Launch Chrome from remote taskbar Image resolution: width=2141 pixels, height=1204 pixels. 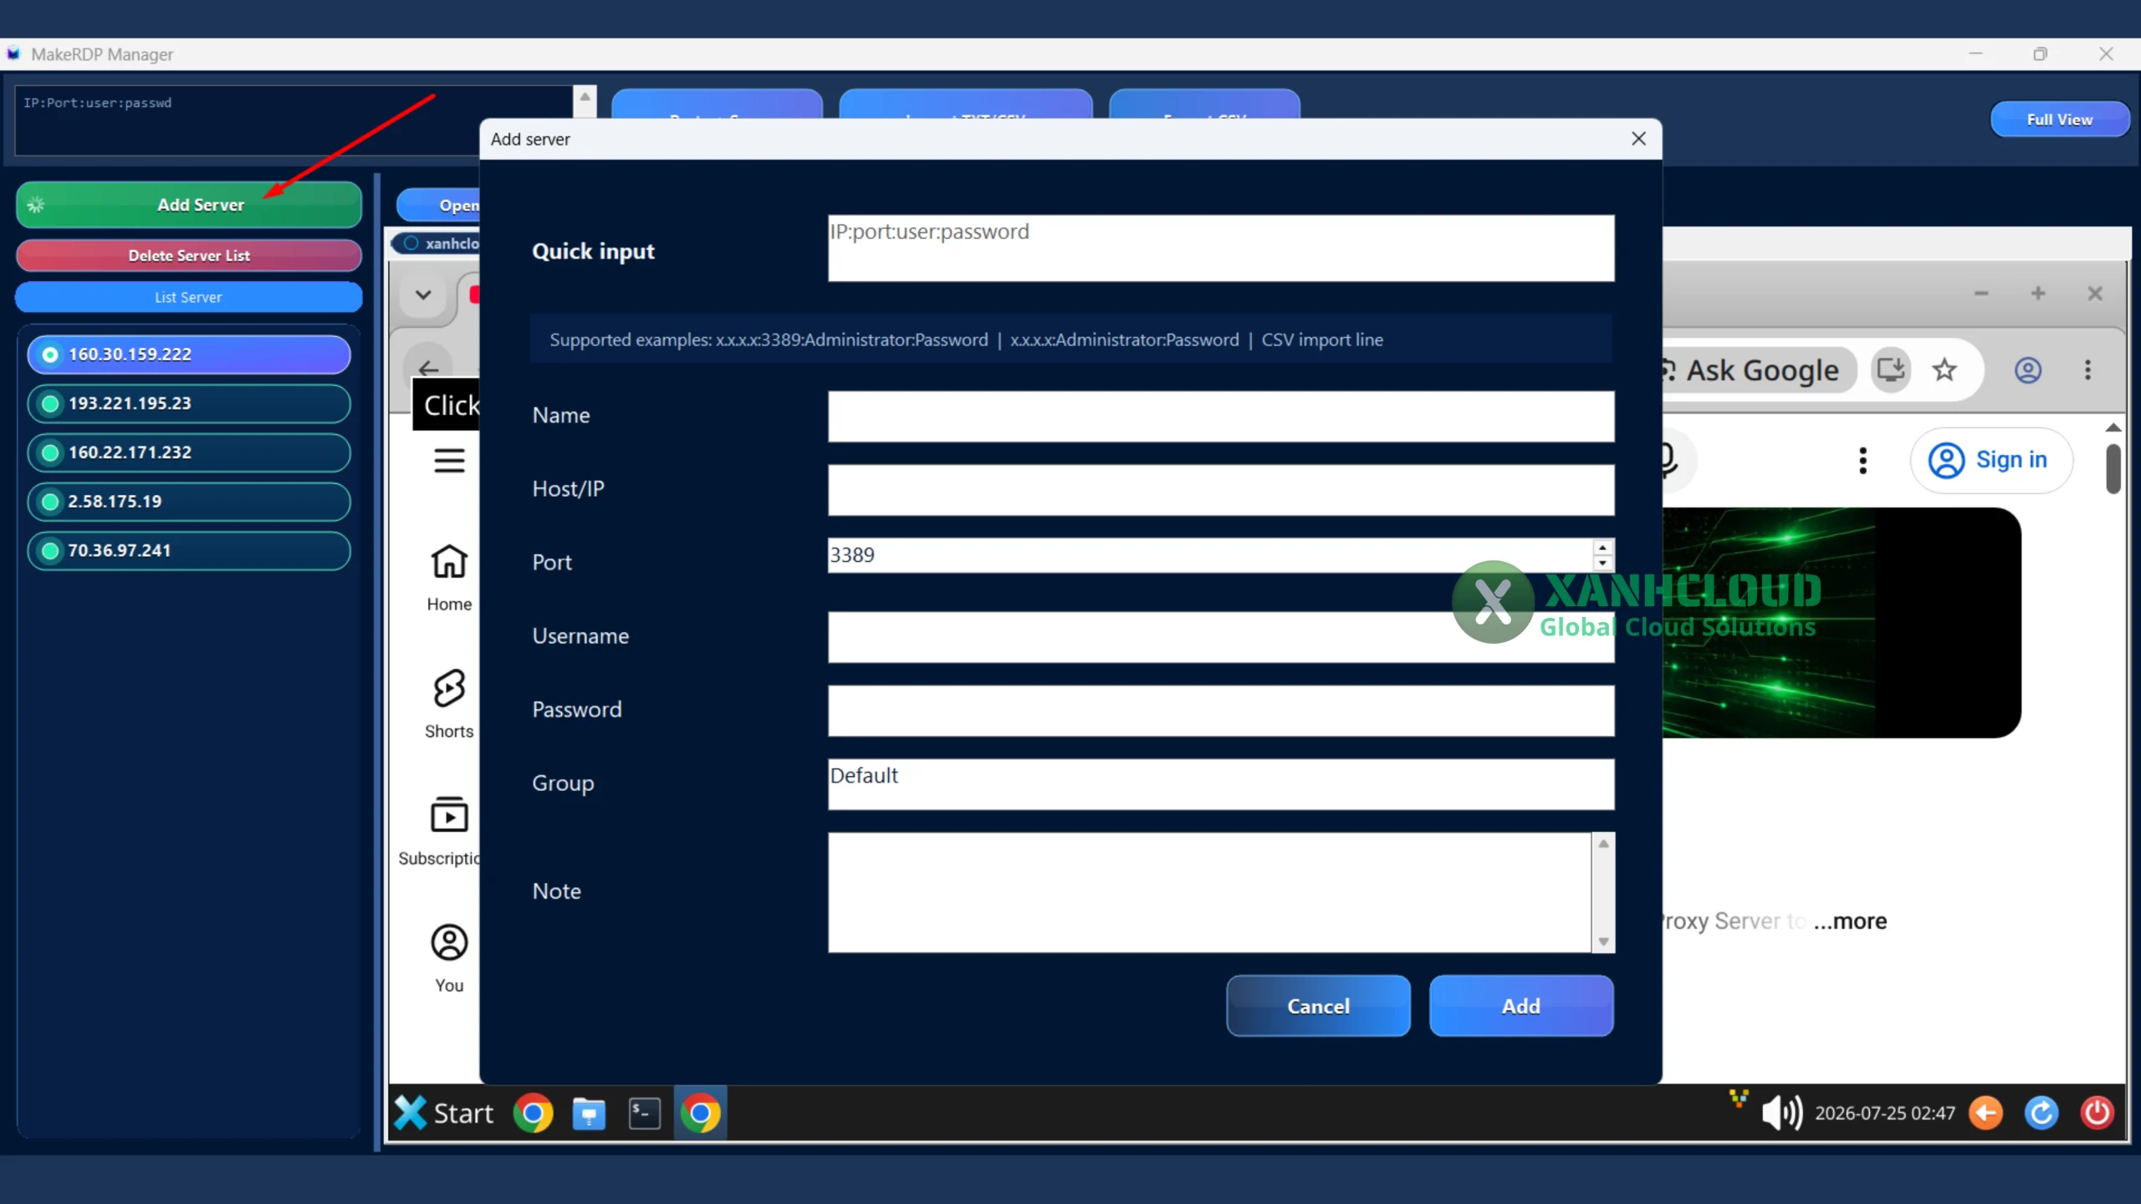tap(533, 1114)
